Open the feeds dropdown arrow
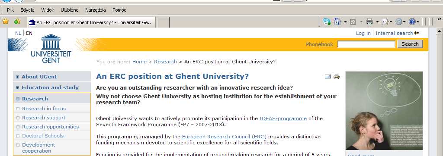 pyautogui.click(x=361, y=22)
